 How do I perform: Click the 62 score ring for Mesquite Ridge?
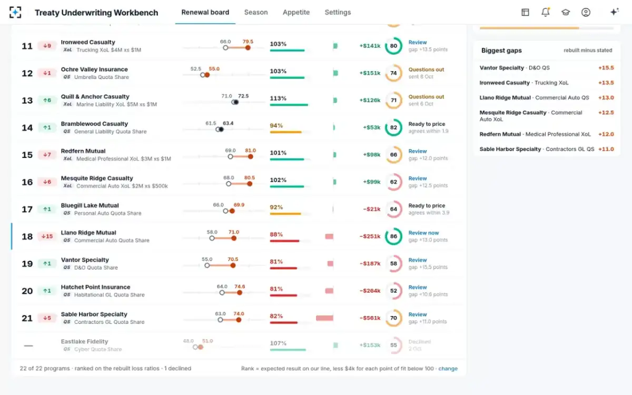(x=393, y=182)
